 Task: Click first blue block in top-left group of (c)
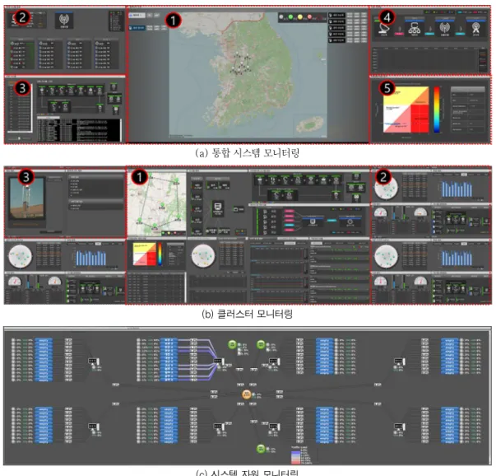click(44, 340)
